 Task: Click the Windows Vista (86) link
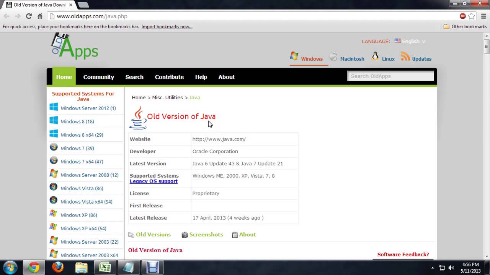click(82, 188)
